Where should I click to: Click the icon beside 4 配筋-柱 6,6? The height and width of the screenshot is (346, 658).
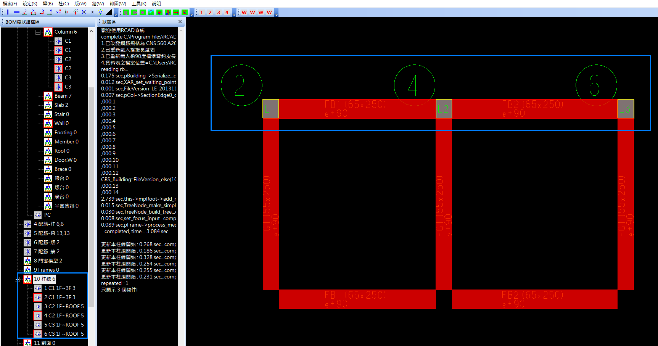pyautogui.click(x=27, y=224)
